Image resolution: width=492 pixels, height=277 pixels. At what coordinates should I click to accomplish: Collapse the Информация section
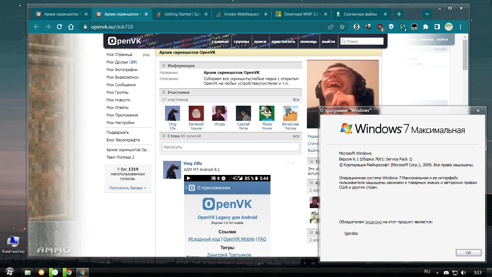coord(163,66)
